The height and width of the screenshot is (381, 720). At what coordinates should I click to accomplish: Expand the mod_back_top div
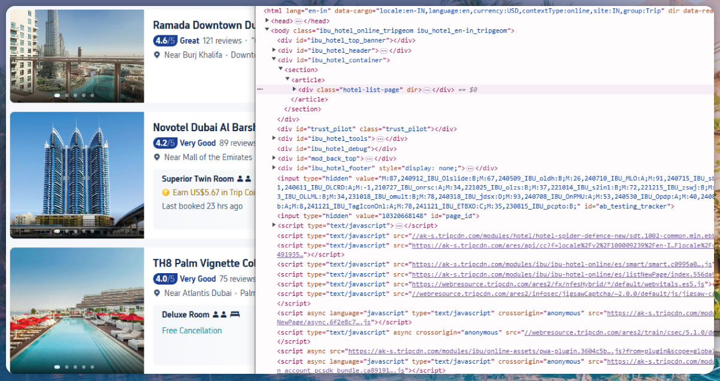[x=274, y=158]
